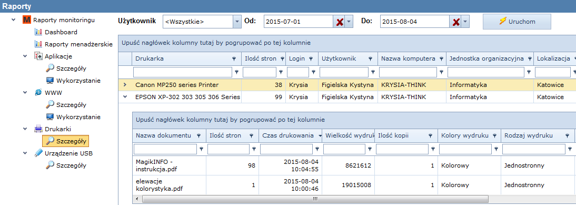Collapse the Drukarki tree node
Image resolution: width=576 pixels, height=205 pixels.
point(25,129)
